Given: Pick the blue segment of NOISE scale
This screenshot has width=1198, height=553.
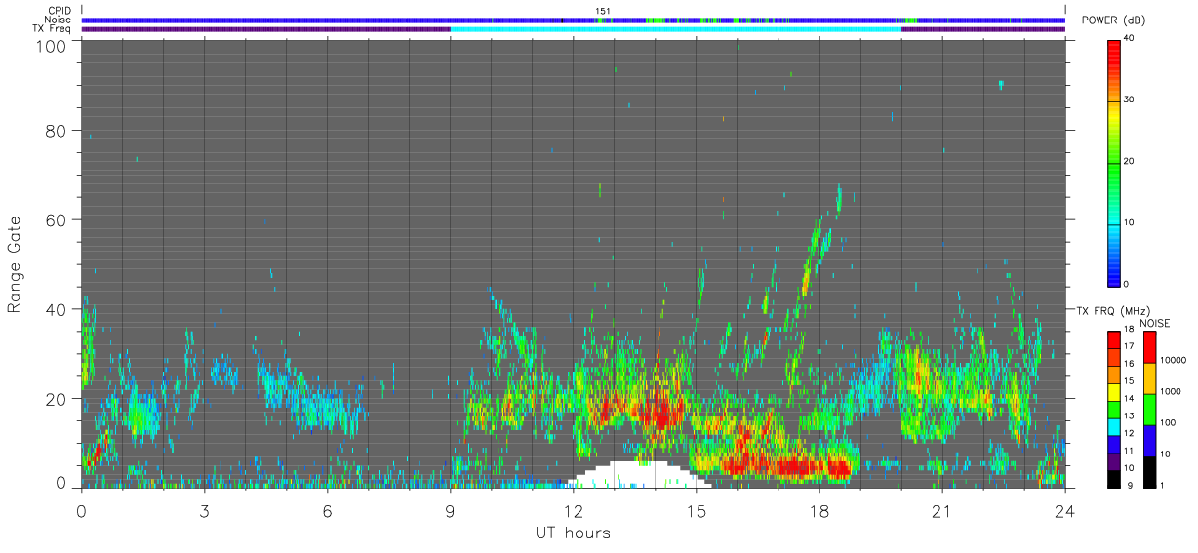Looking at the screenshot, I should click(1149, 441).
